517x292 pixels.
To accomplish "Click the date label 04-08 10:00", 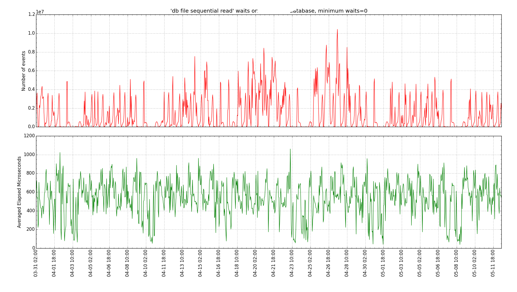I will 127,263.
